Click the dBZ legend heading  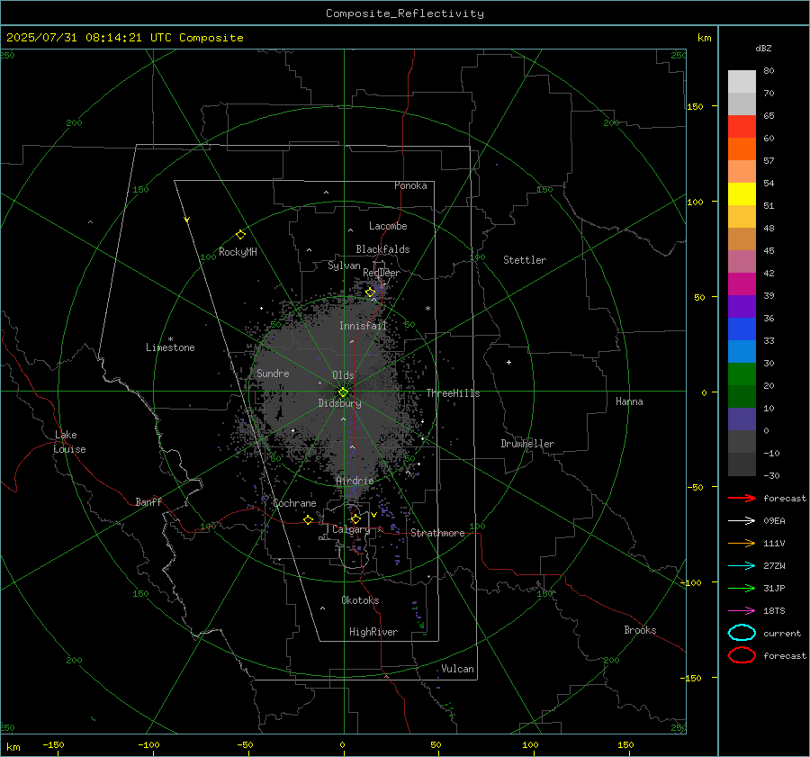[763, 49]
